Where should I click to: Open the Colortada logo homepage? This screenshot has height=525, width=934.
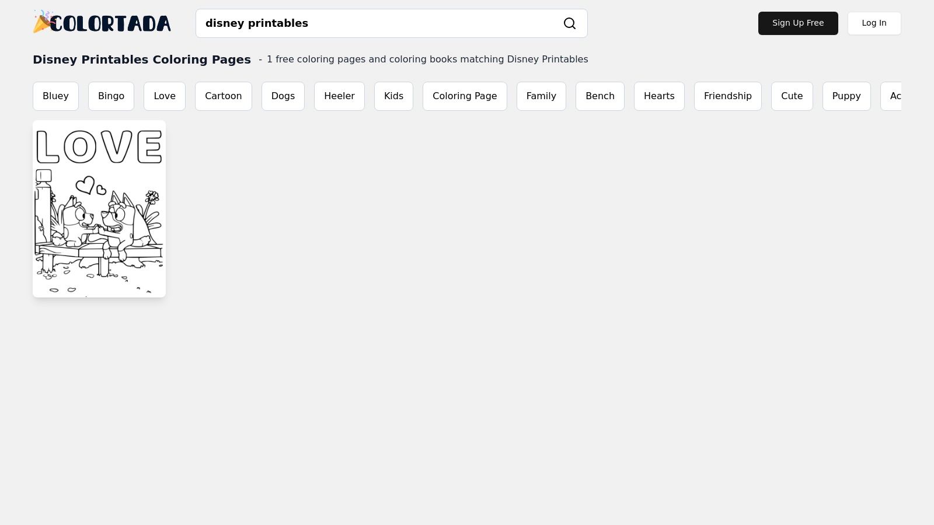[102, 22]
